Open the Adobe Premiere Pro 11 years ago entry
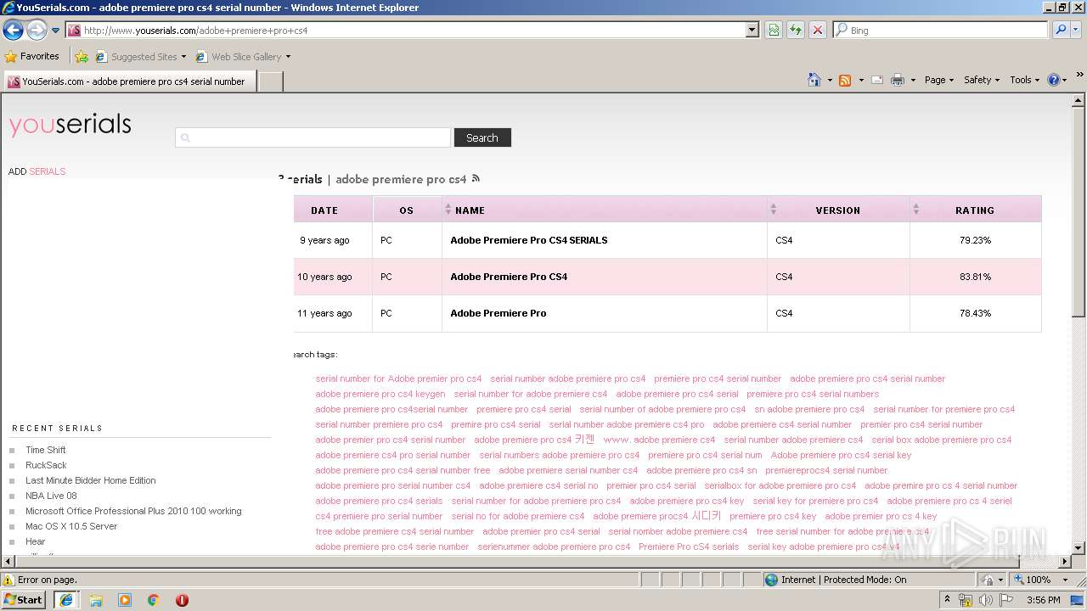1087x611 pixels. [x=498, y=313]
